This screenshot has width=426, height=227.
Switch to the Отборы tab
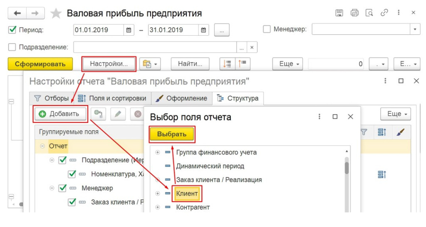click(x=51, y=98)
